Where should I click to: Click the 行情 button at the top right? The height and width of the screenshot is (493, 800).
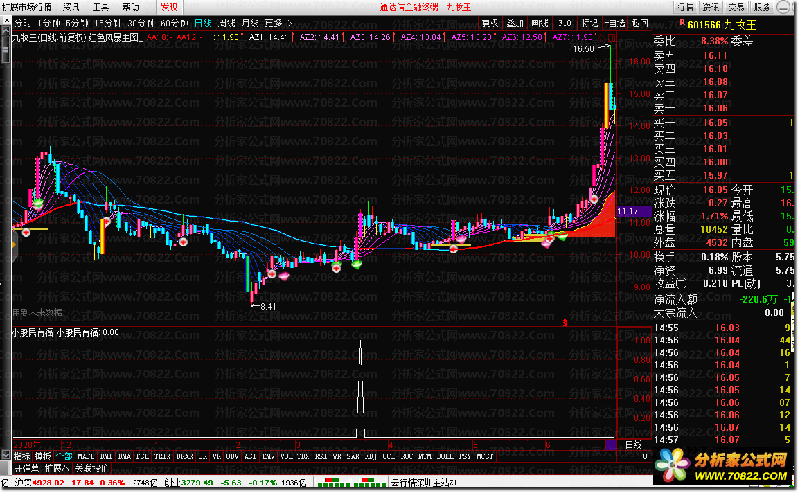685,7
